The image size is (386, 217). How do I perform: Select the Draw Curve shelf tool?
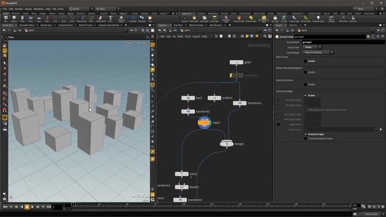82,19
